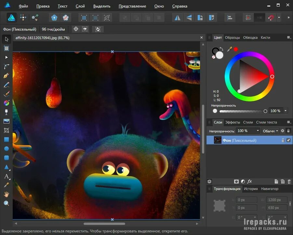The width and height of the screenshot is (293, 235).
Task: Toggle snapping magnet icon
Action: pos(271,18)
